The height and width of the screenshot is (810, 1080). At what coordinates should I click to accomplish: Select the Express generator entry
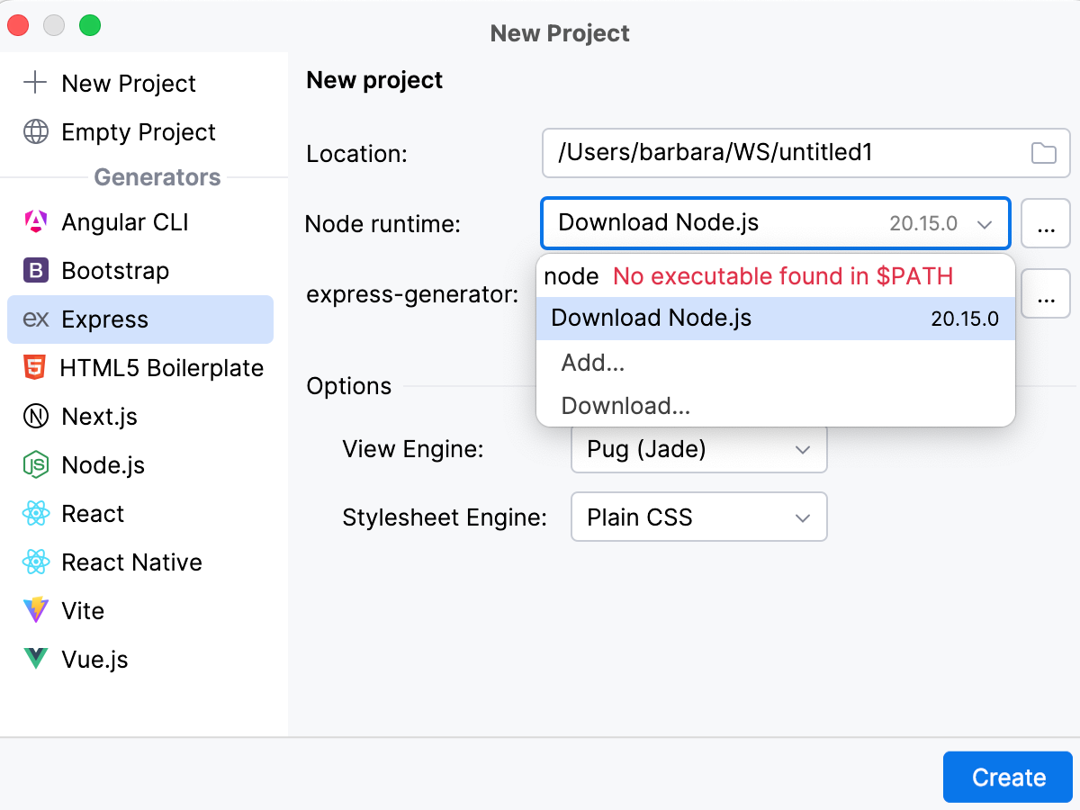click(x=103, y=319)
